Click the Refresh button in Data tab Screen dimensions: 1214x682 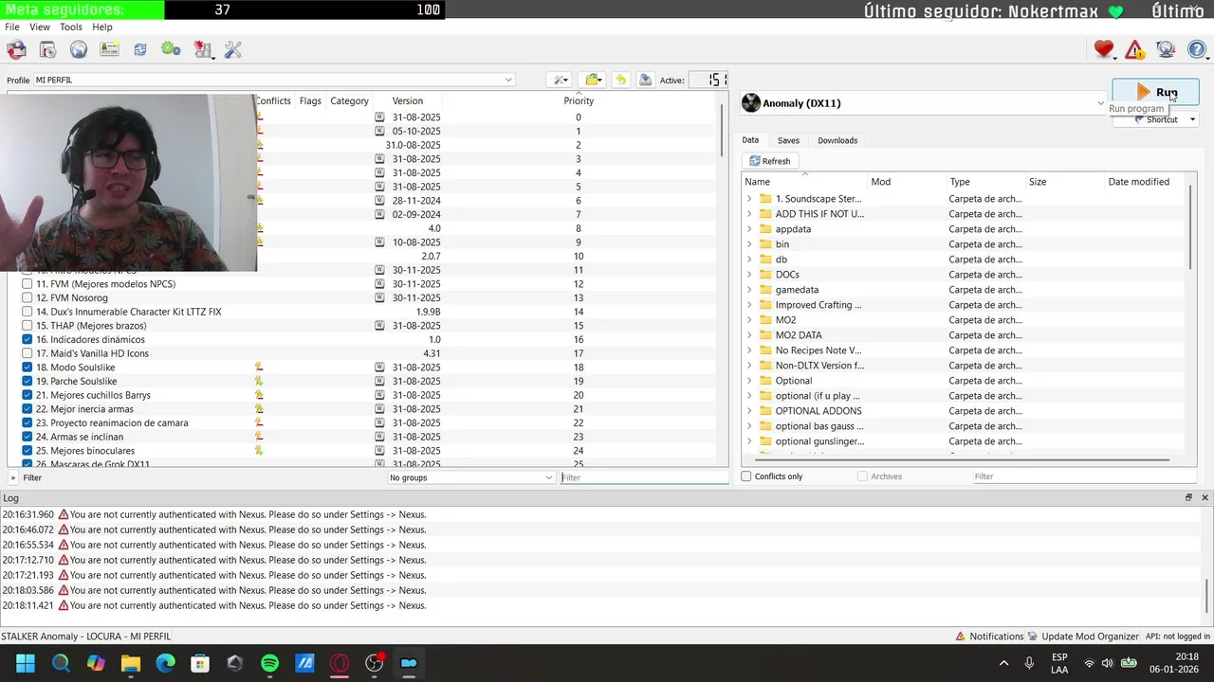pyautogui.click(x=770, y=161)
